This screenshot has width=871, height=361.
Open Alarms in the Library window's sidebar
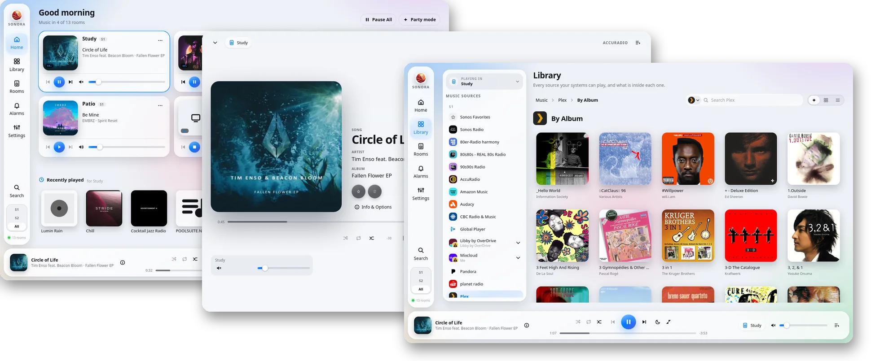421,172
